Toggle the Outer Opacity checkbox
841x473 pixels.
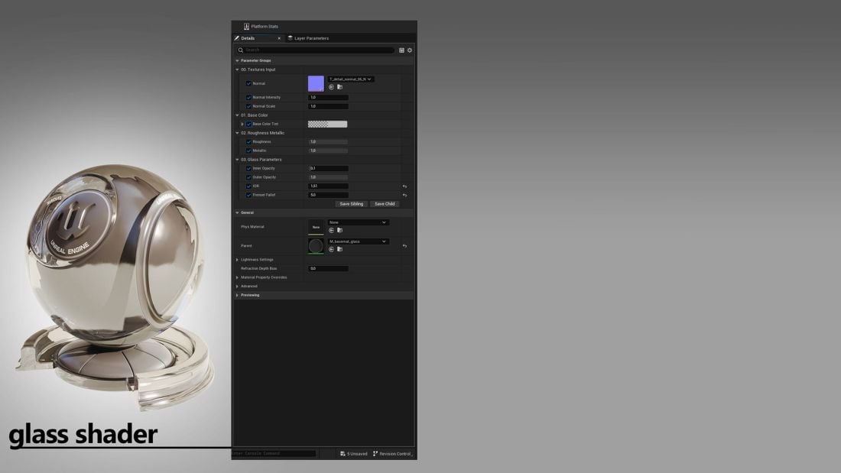(x=248, y=177)
